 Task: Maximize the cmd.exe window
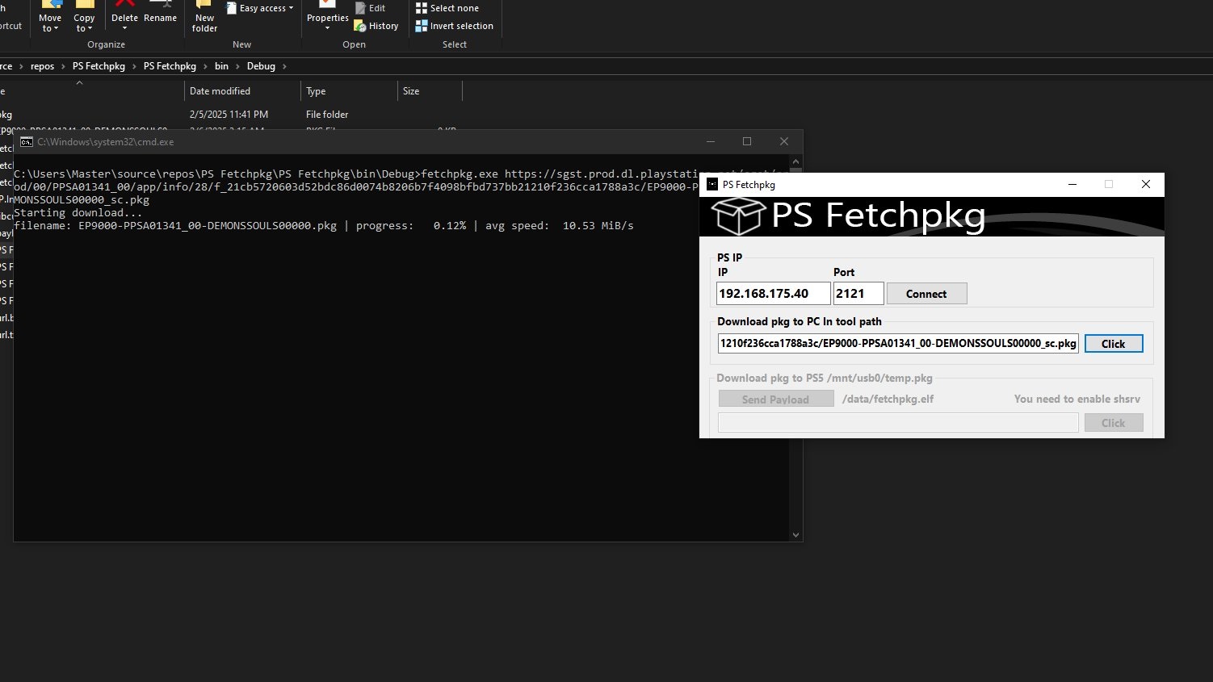pyautogui.click(x=747, y=141)
